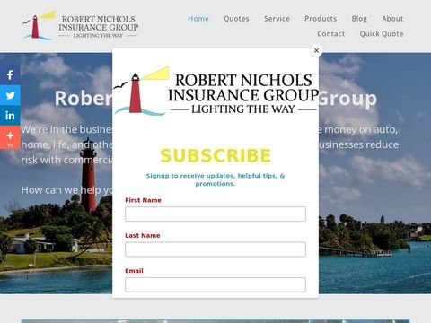This screenshot has height=323, width=431.
Task: Click the 'Signup to receive updates' text
Action: coord(215,179)
